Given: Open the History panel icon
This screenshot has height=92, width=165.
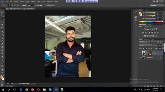Looking at the screenshot, I should (x=136, y=12).
